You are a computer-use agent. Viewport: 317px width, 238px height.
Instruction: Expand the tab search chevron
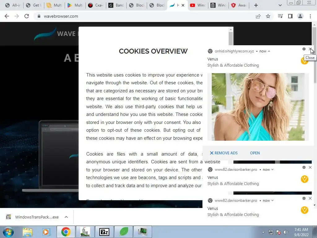280,5
